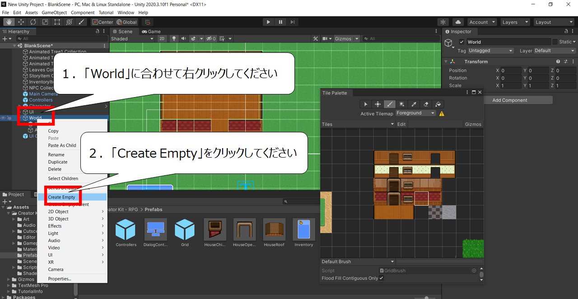Toggle the Inspector lock icon
Screen dimensions: 578x299
point(566,32)
